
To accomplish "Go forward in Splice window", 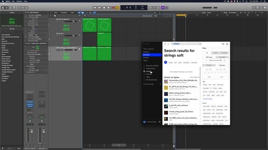I will click(168, 44).
